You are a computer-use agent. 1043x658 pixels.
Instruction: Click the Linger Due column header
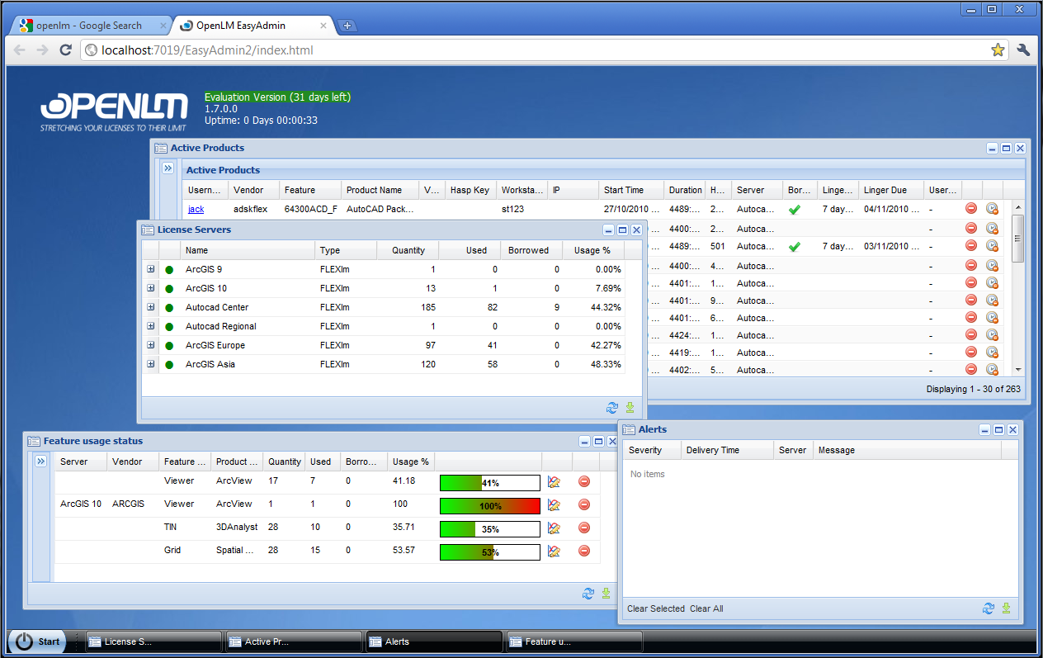coord(891,190)
